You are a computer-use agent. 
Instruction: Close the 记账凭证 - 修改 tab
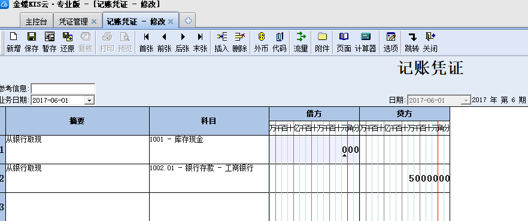click(171, 22)
